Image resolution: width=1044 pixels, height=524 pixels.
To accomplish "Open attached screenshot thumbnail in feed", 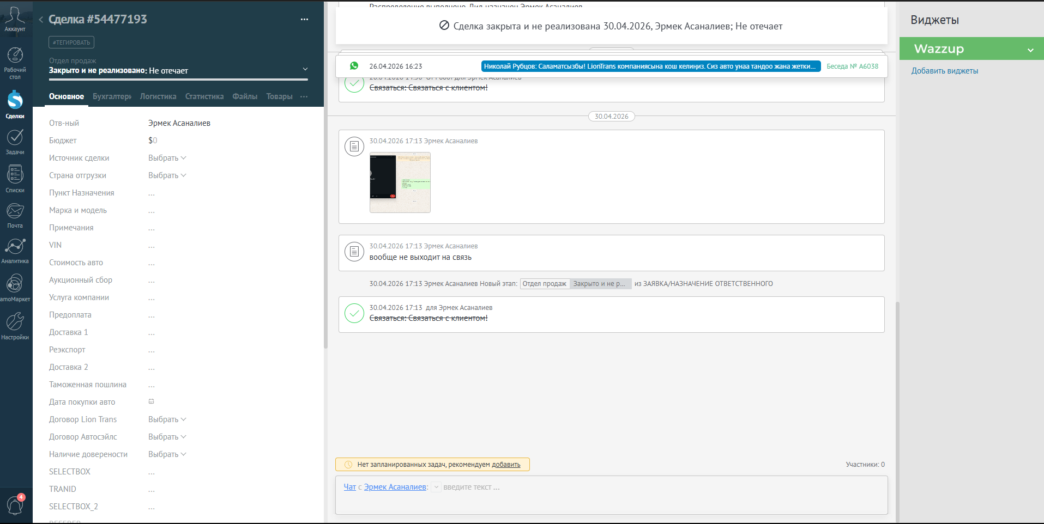I will (x=400, y=182).
